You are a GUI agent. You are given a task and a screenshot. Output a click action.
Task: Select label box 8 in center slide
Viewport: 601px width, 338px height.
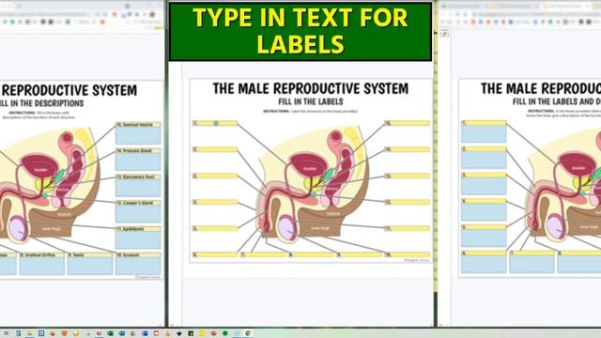(x=311, y=254)
